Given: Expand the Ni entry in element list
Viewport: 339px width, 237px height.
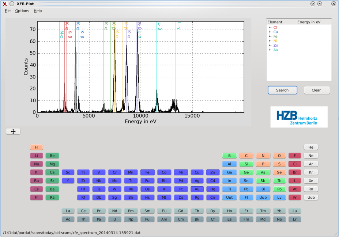Looking at the screenshot, I should pyautogui.click(x=270, y=41).
